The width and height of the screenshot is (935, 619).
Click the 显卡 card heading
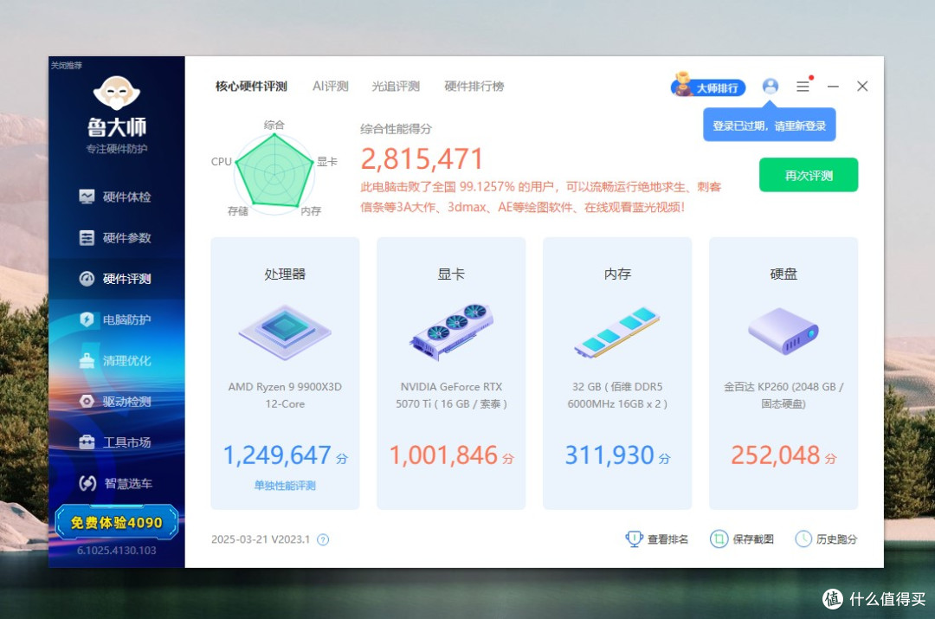click(x=451, y=274)
